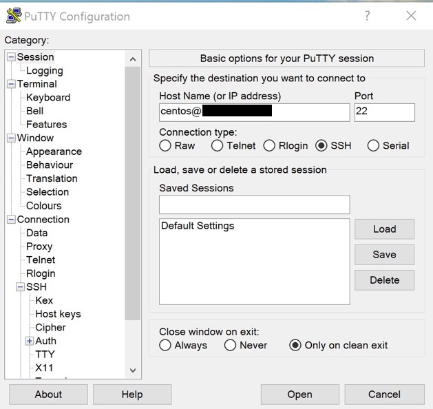Viewport: 433px width, 409px height.
Task: Open the Data category
Action: click(x=36, y=233)
